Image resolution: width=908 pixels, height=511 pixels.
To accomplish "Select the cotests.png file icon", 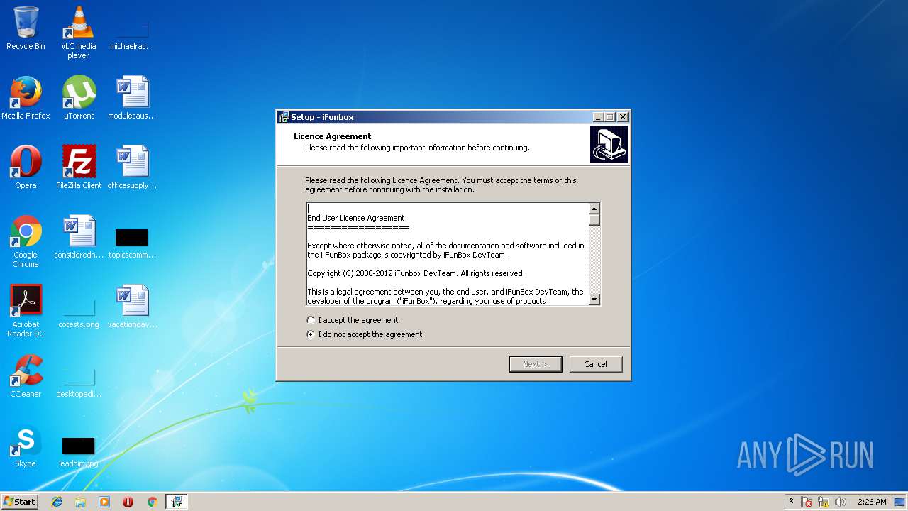I will pyautogui.click(x=78, y=312).
